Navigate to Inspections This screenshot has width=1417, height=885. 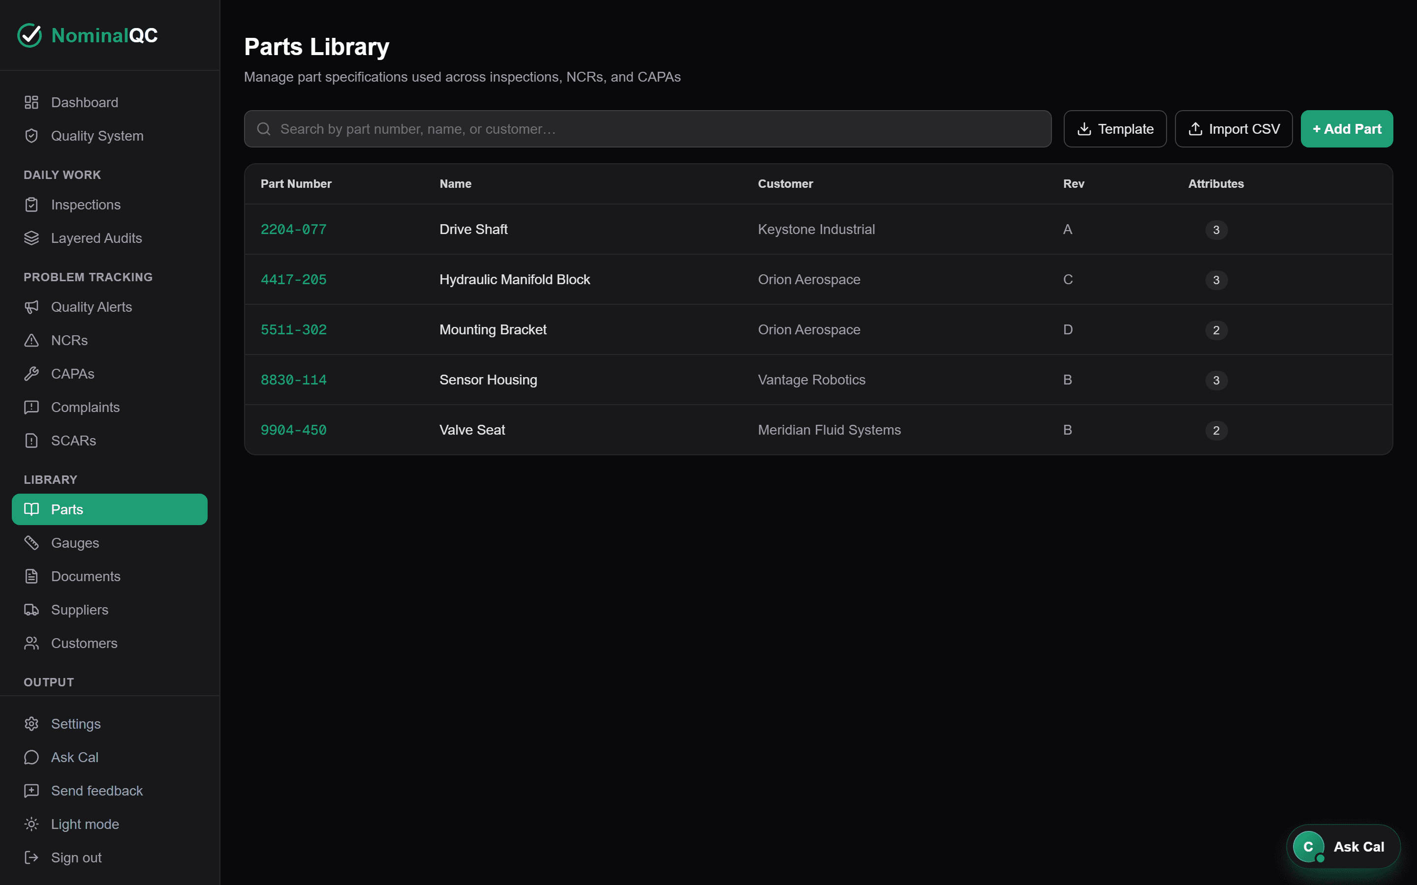[x=110, y=205]
